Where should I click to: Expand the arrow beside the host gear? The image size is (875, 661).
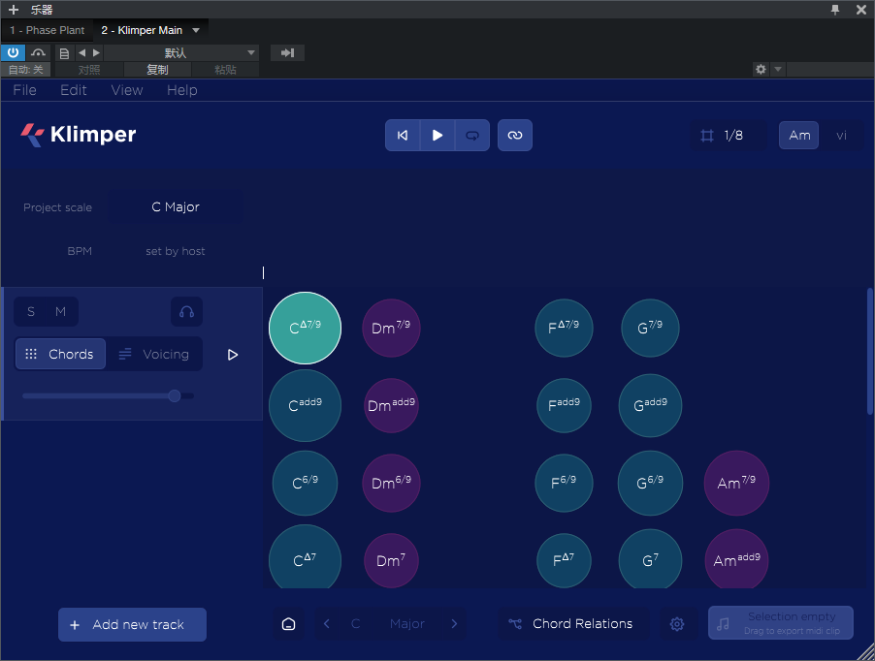(x=777, y=69)
